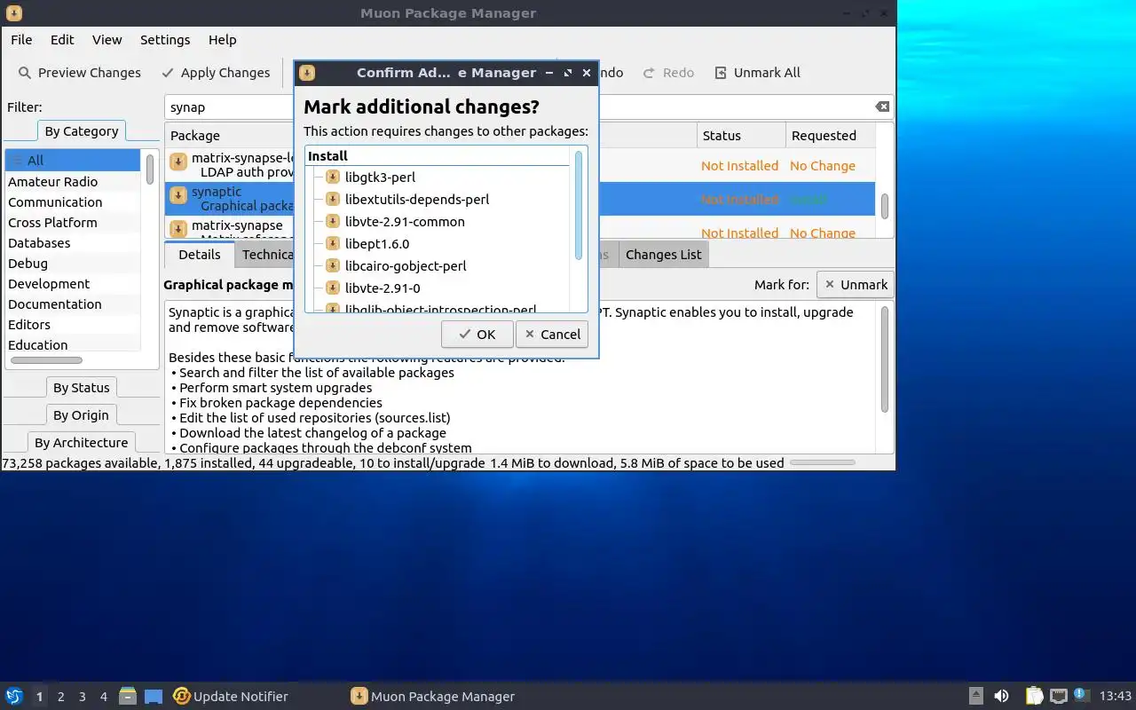Click the libcairo-gobject-perl package icon

click(x=333, y=265)
